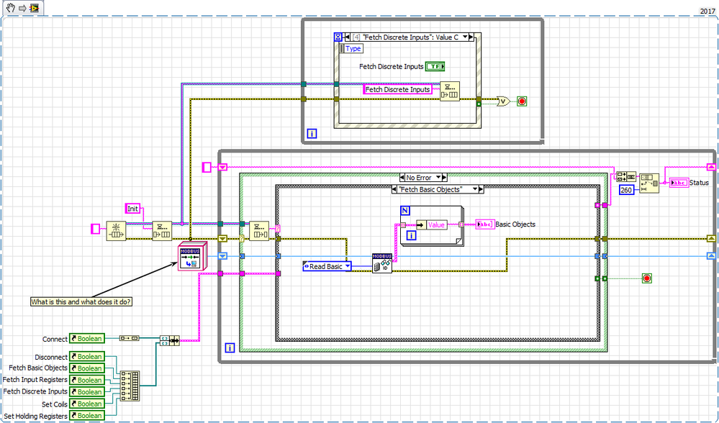Viewport: 719px width, 423px height.
Task: Select the Disconnect Boolean reference
Action: [87, 357]
